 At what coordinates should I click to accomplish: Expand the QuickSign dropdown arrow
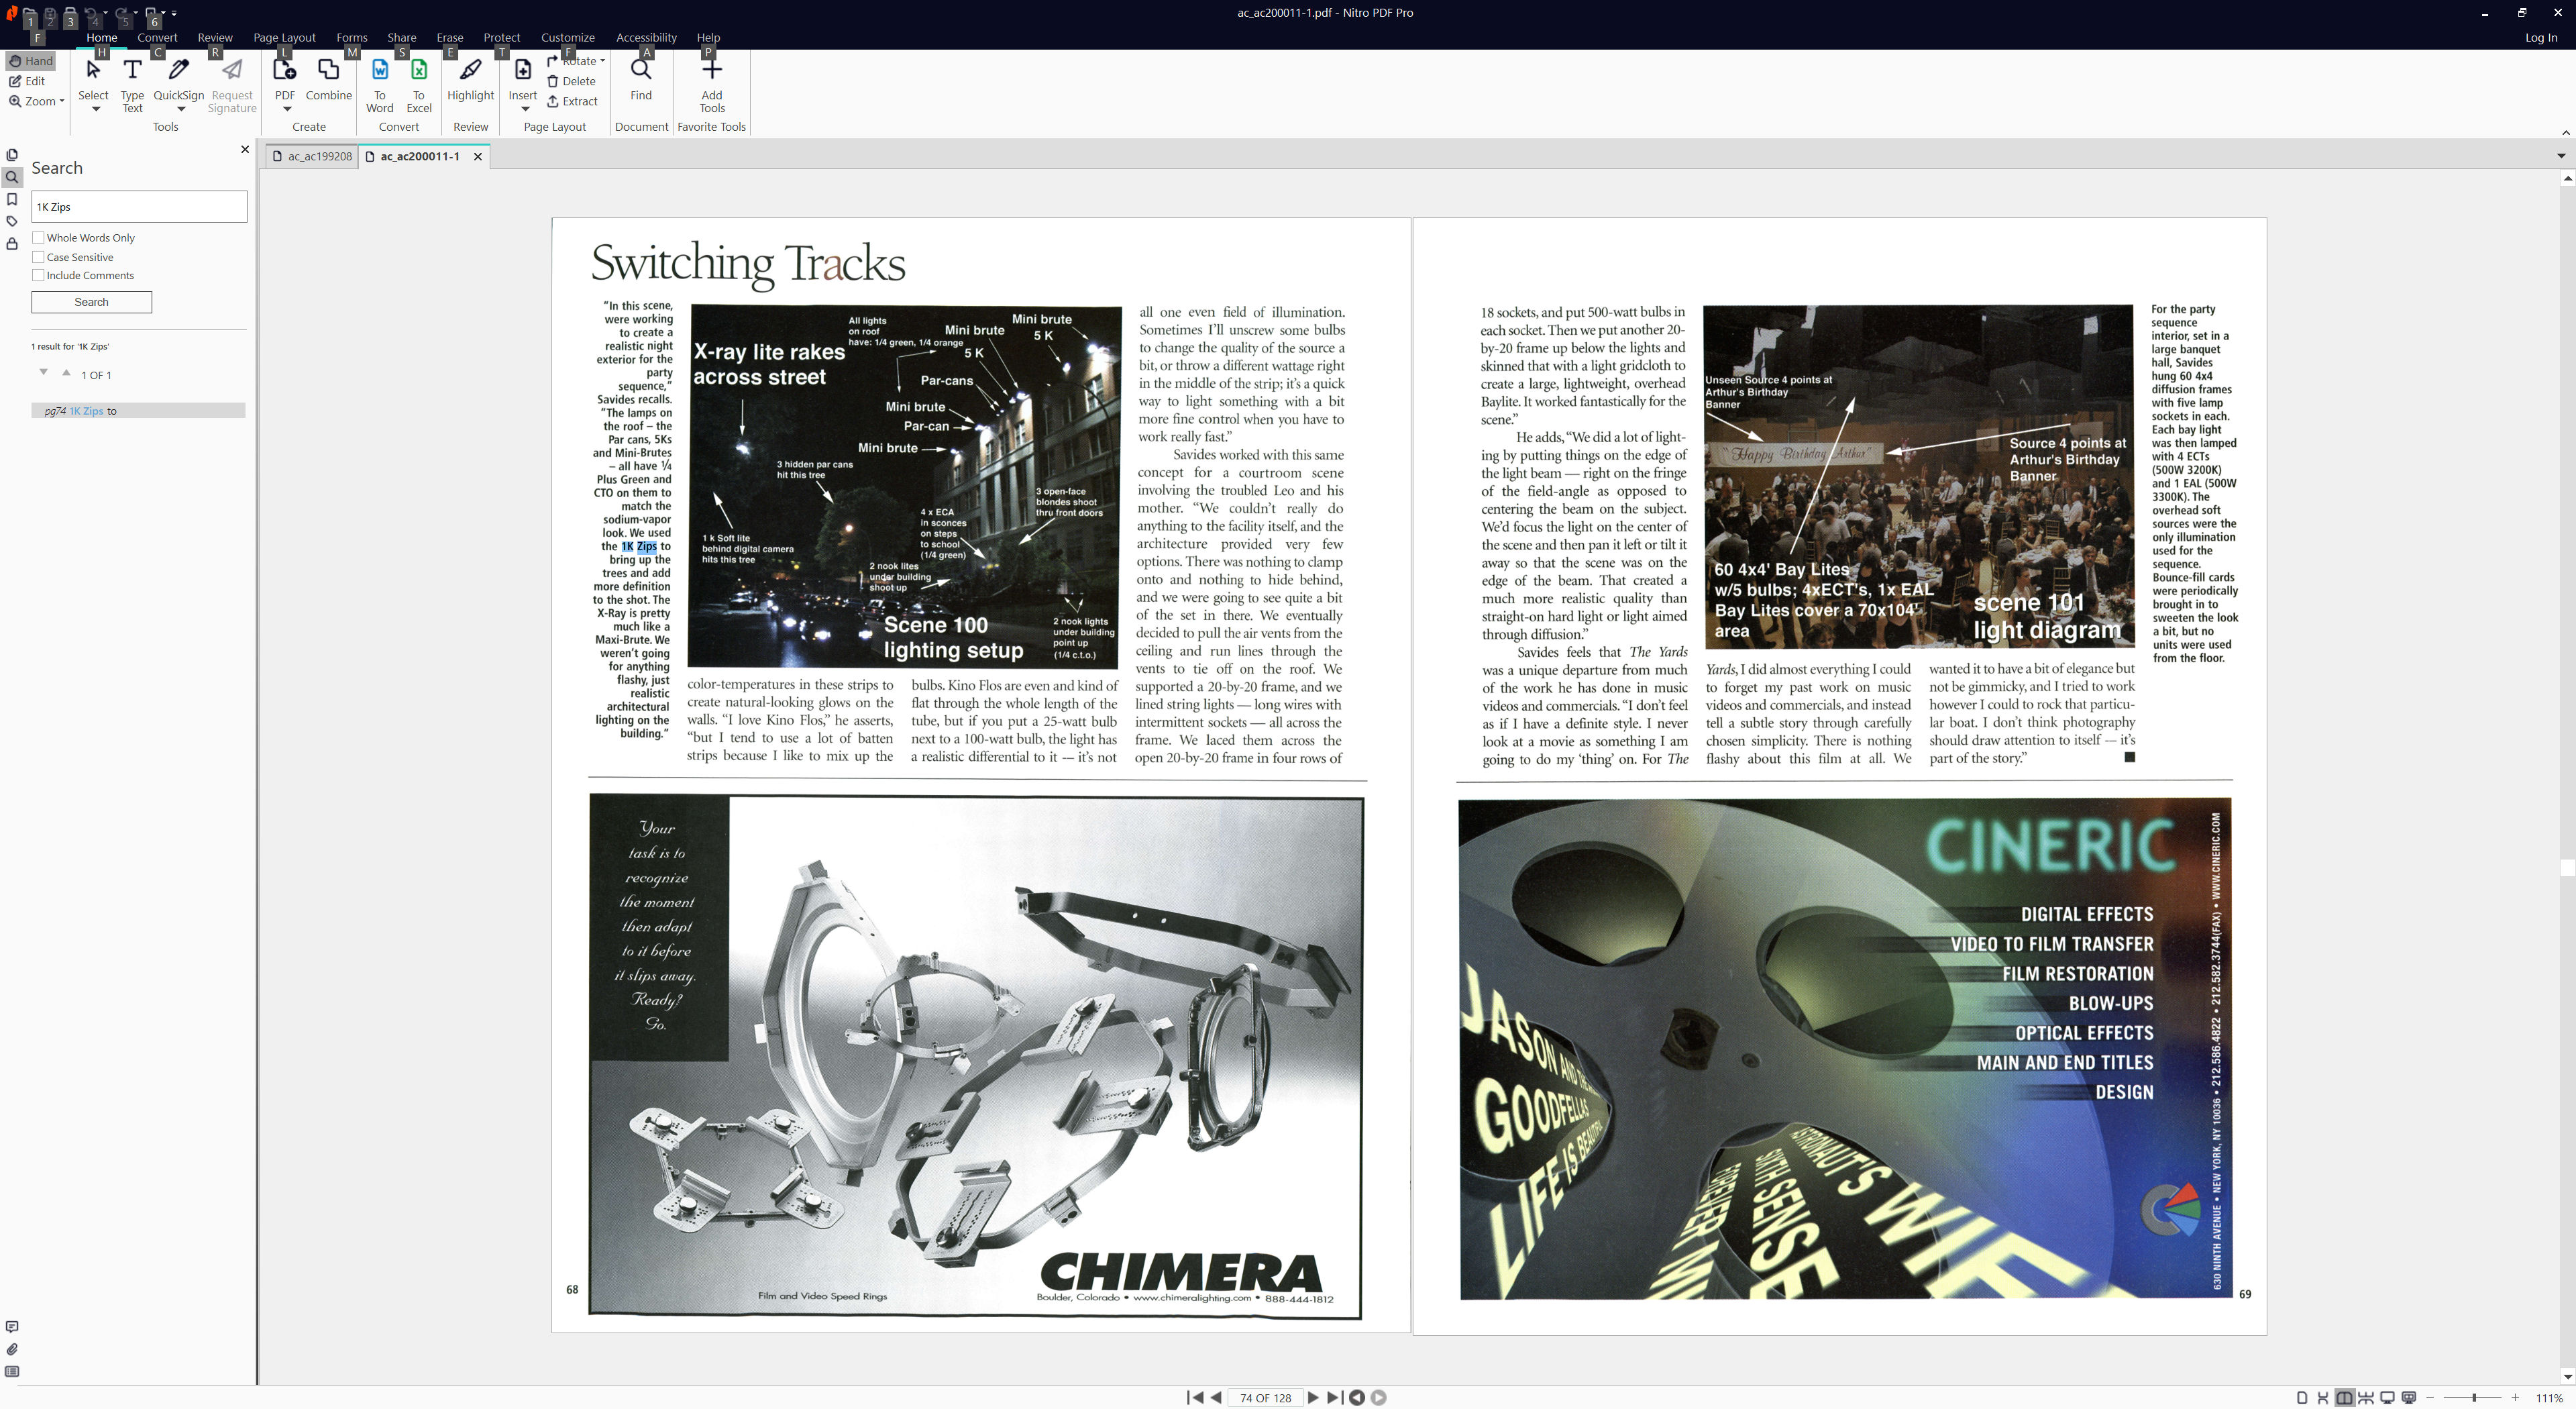181,109
